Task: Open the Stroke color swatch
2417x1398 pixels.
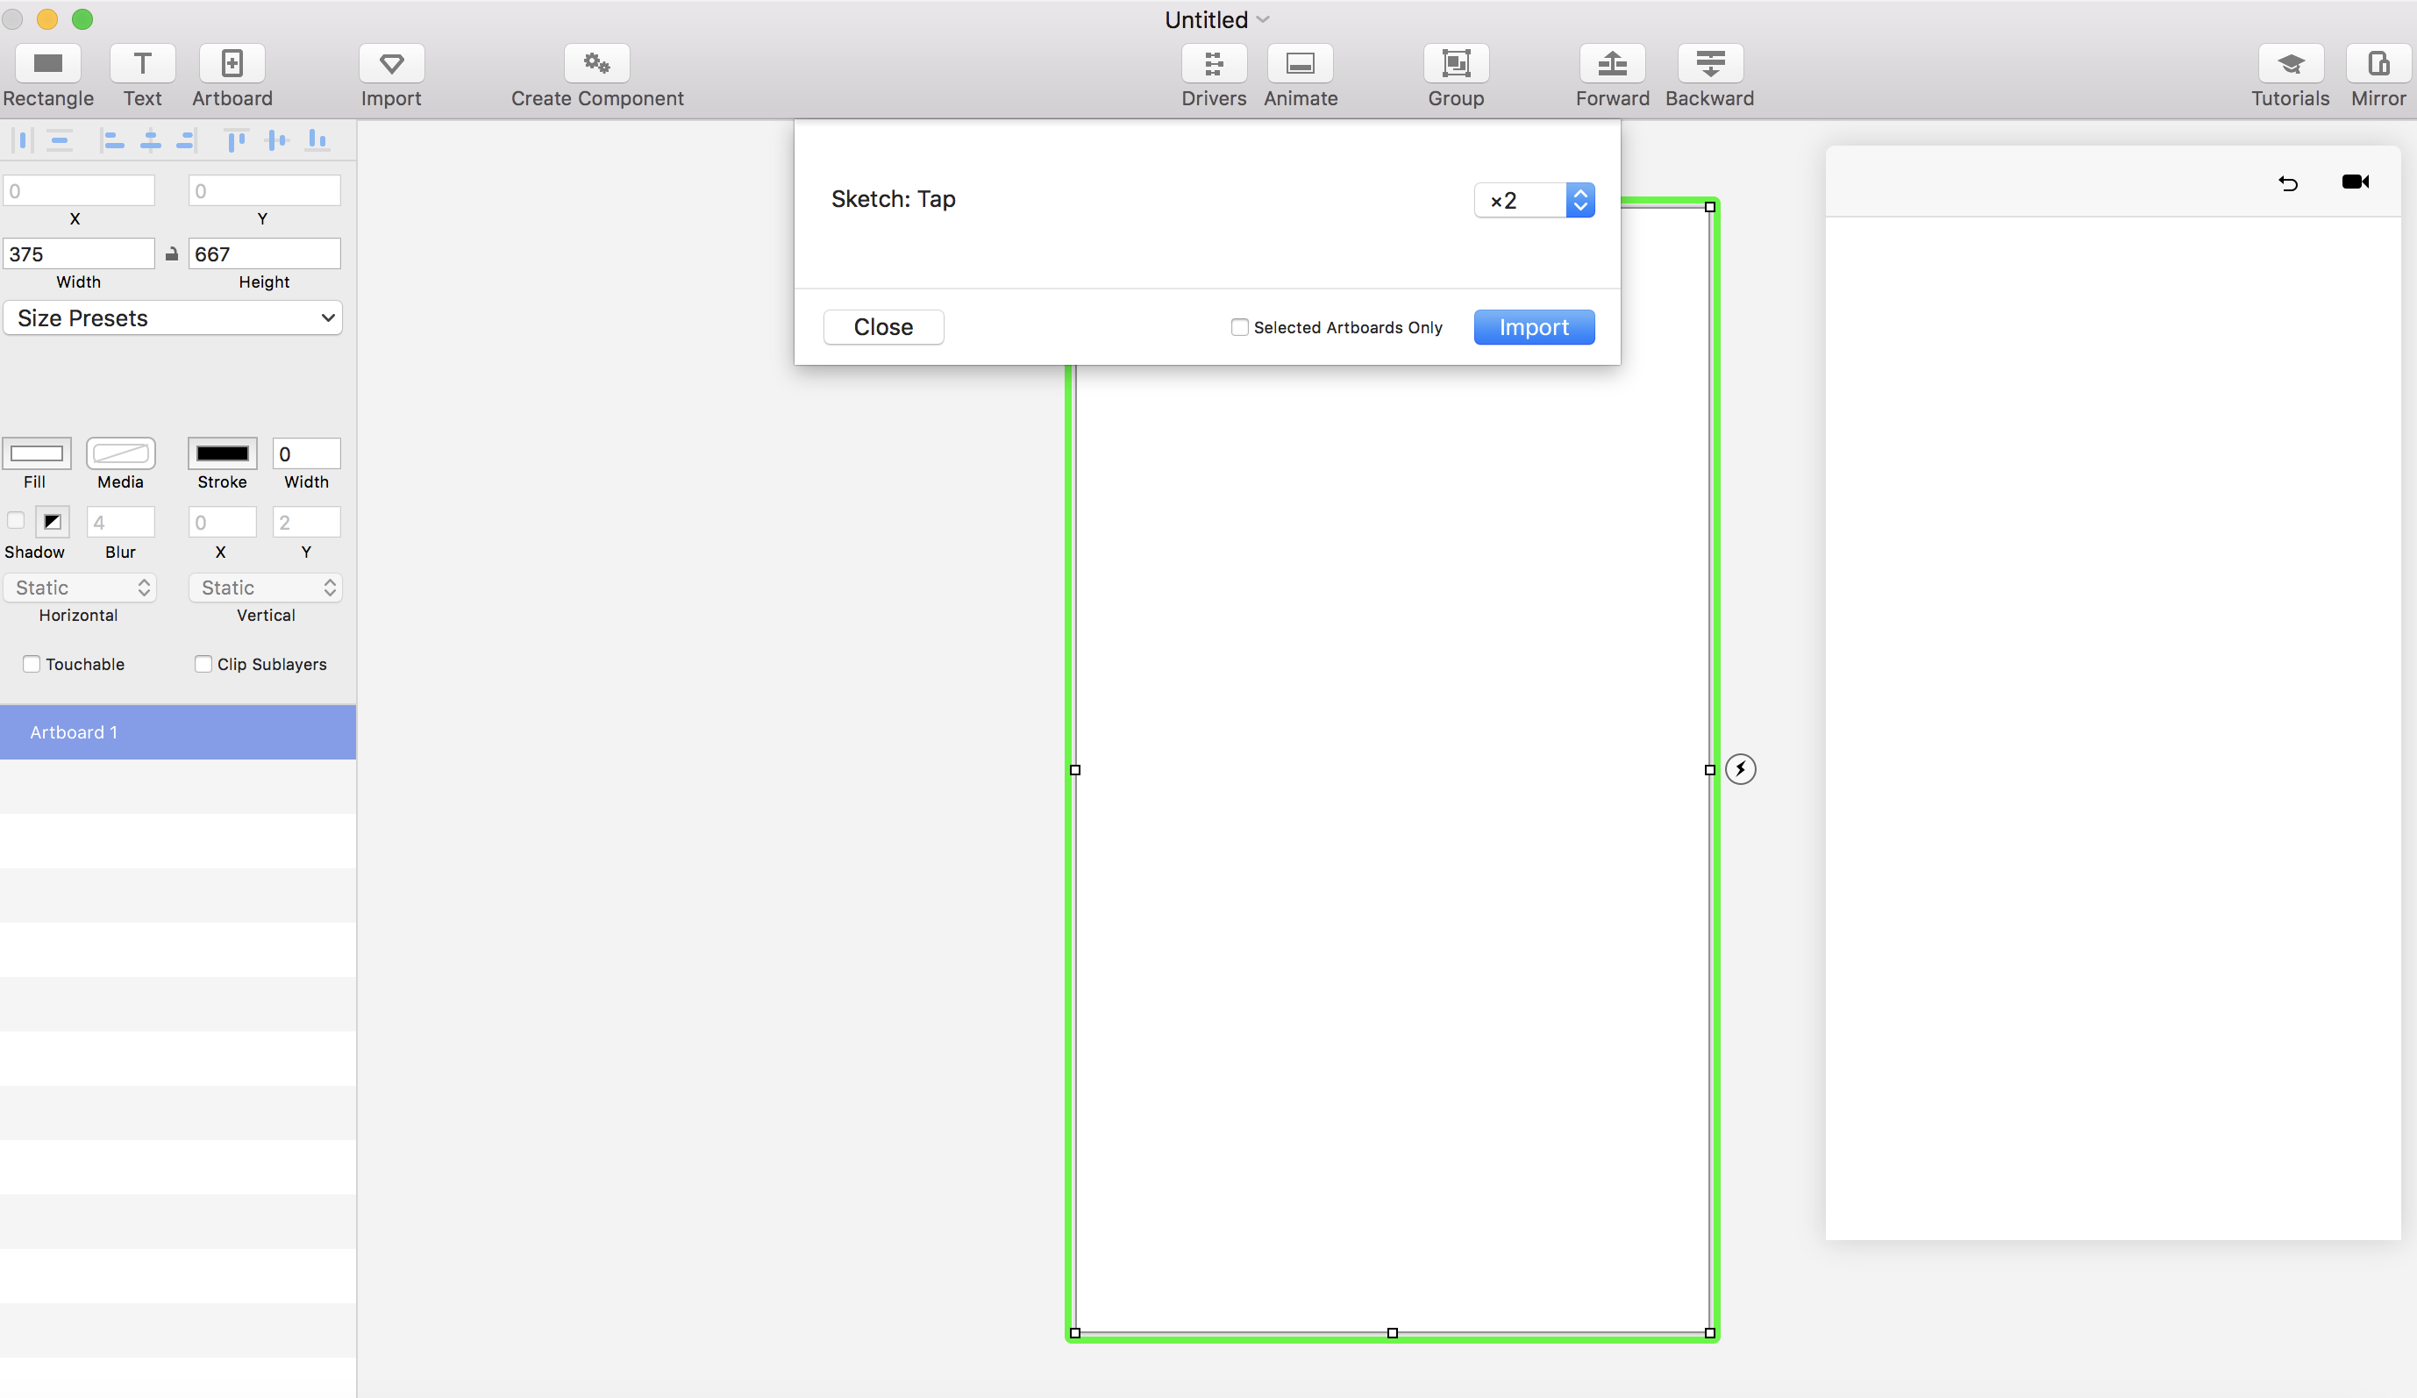Action: click(223, 453)
